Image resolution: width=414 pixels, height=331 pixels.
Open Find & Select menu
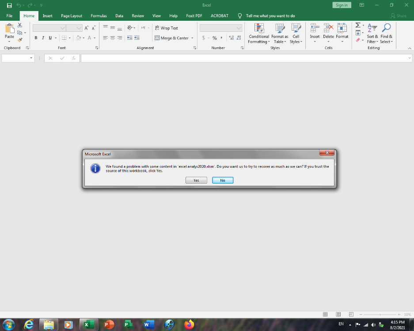387,34
